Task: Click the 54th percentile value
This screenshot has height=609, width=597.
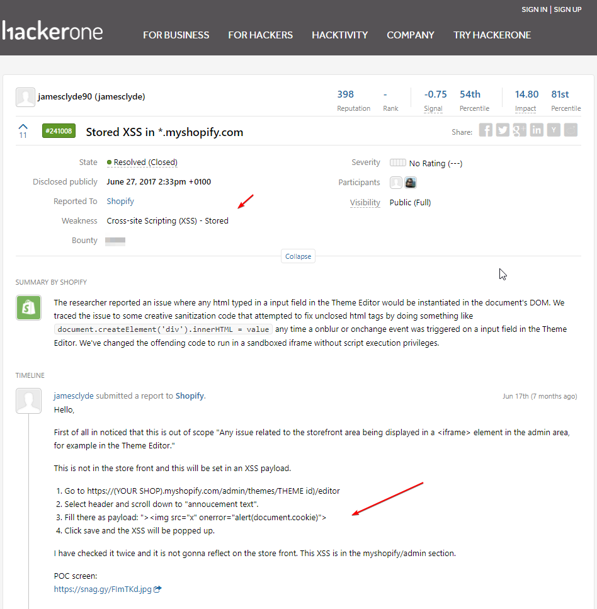Action: point(470,94)
